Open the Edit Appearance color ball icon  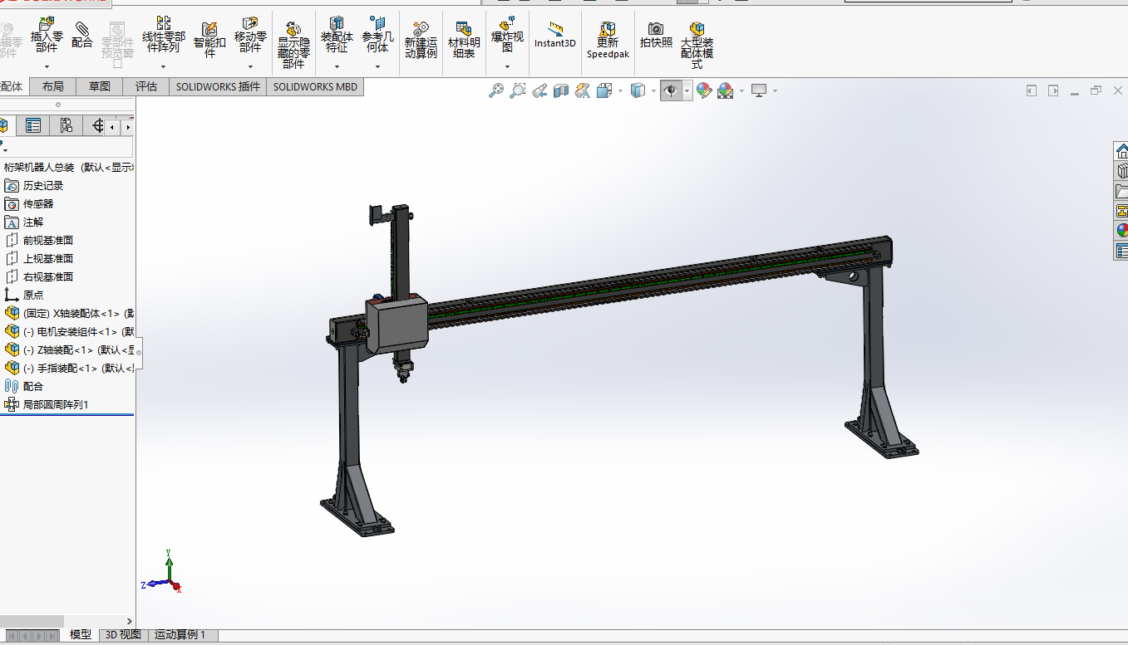[704, 90]
